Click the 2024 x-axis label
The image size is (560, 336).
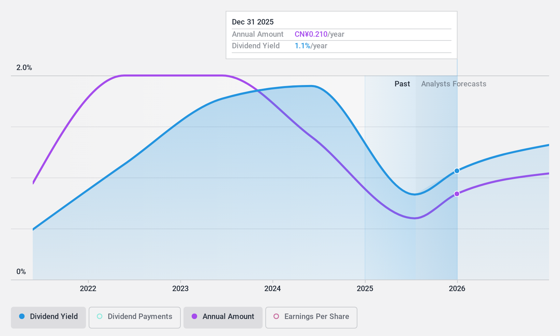click(x=272, y=289)
